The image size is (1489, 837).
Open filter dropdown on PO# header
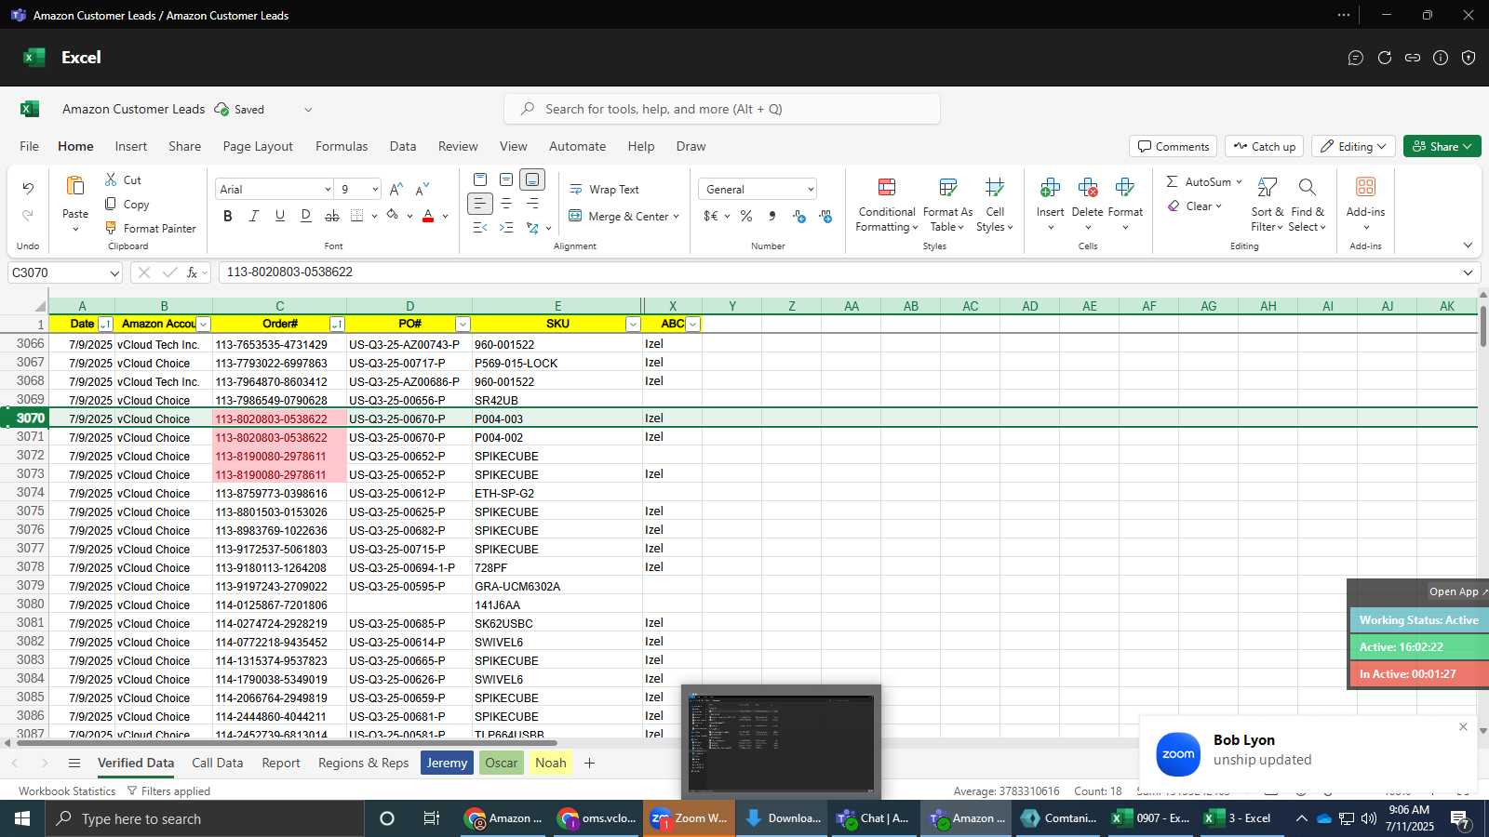pos(463,325)
